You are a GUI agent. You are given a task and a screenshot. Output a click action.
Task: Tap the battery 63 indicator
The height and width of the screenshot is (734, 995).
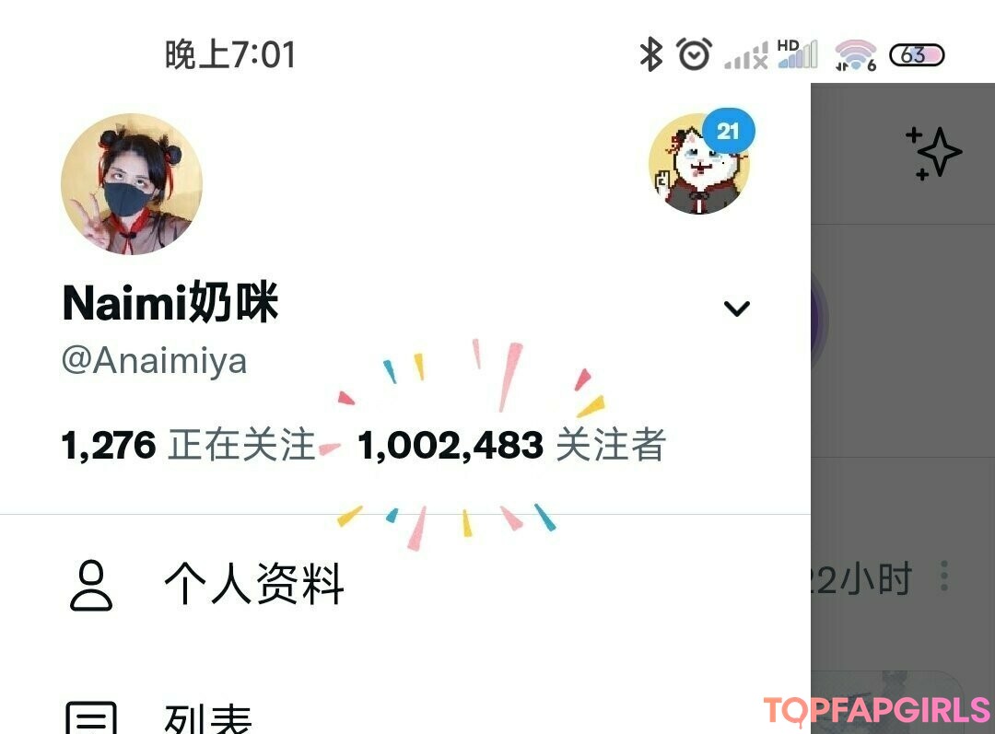pyautogui.click(x=917, y=55)
